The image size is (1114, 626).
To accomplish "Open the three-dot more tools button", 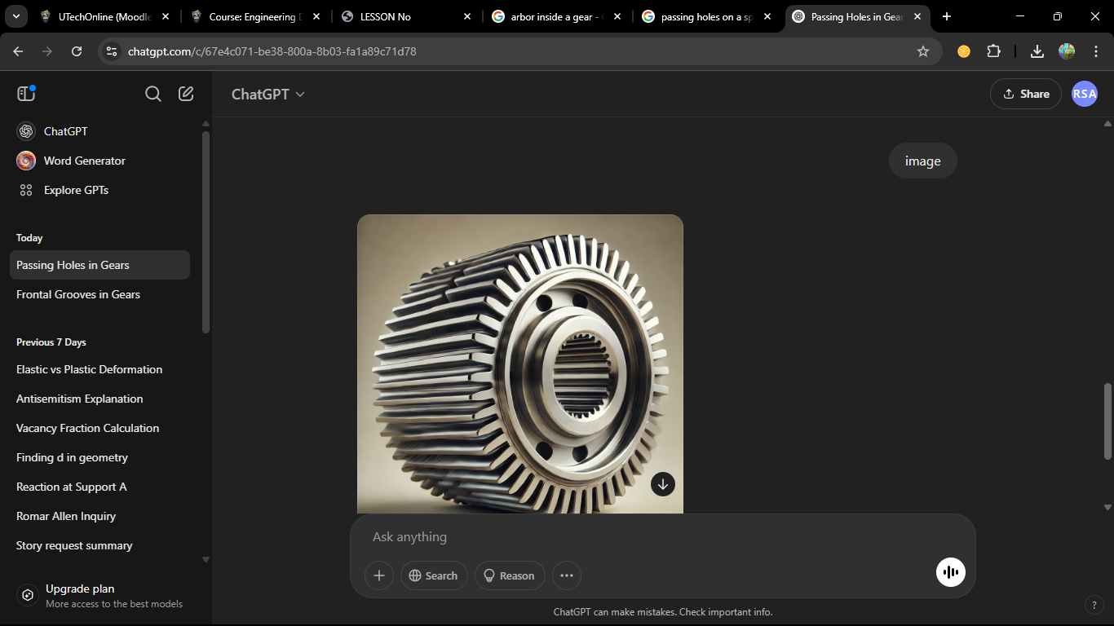I will tap(567, 575).
